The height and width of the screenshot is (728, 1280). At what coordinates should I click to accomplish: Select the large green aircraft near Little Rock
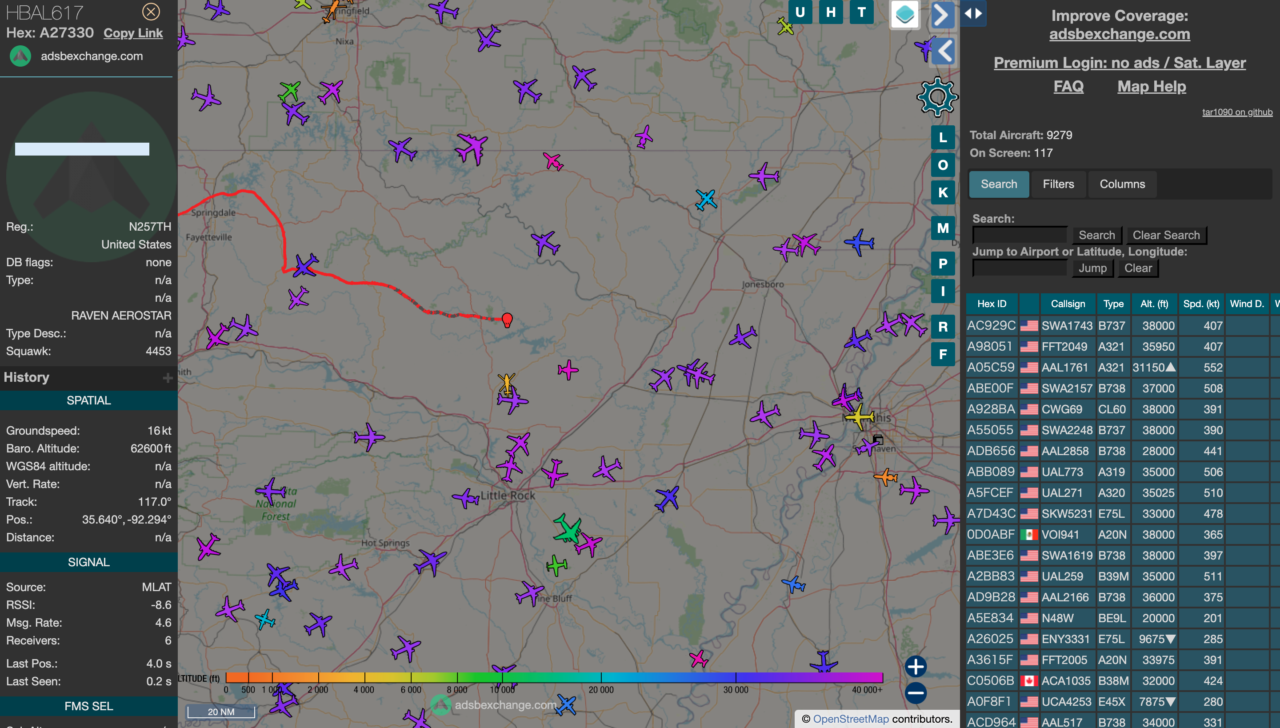click(568, 529)
